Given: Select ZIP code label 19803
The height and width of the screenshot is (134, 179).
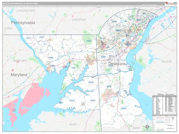Looking at the screenshot, I should click(139, 20).
